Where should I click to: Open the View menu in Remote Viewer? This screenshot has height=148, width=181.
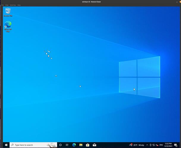click(7, 5)
